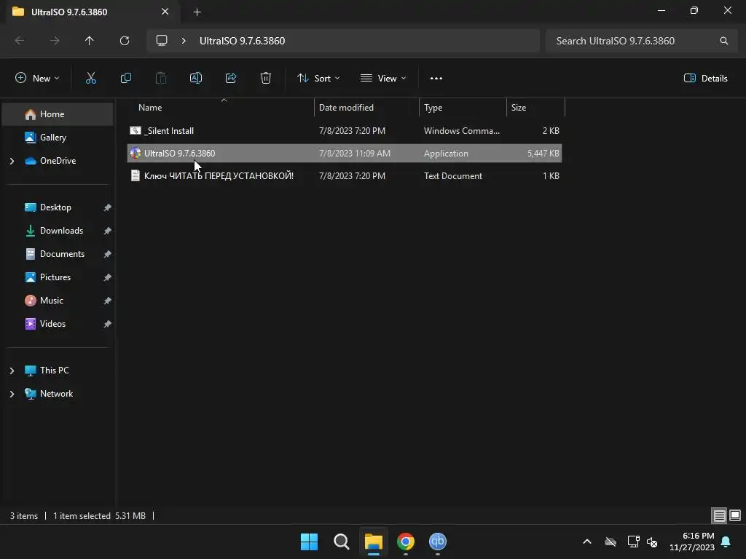The width and height of the screenshot is (746, 559).
Task: Select the _Silent Install file
Action: tap(345, 131)
